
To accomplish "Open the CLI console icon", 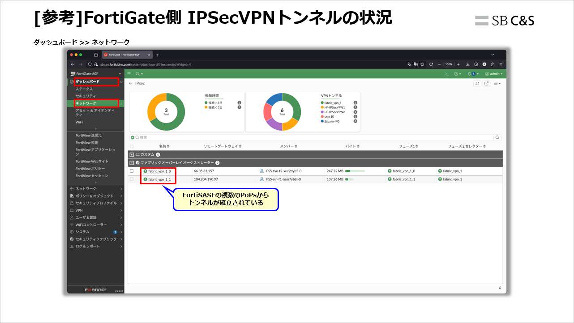I will tap(448, 73).
